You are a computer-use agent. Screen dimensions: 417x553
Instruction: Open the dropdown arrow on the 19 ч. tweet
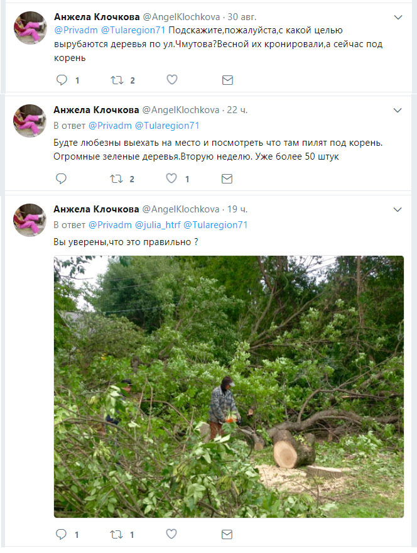click(x=398, y=209)
